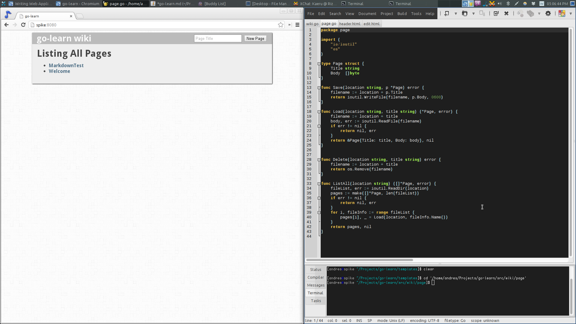
Task: Open the Welcome wiki page link
Action: (59, 71)
